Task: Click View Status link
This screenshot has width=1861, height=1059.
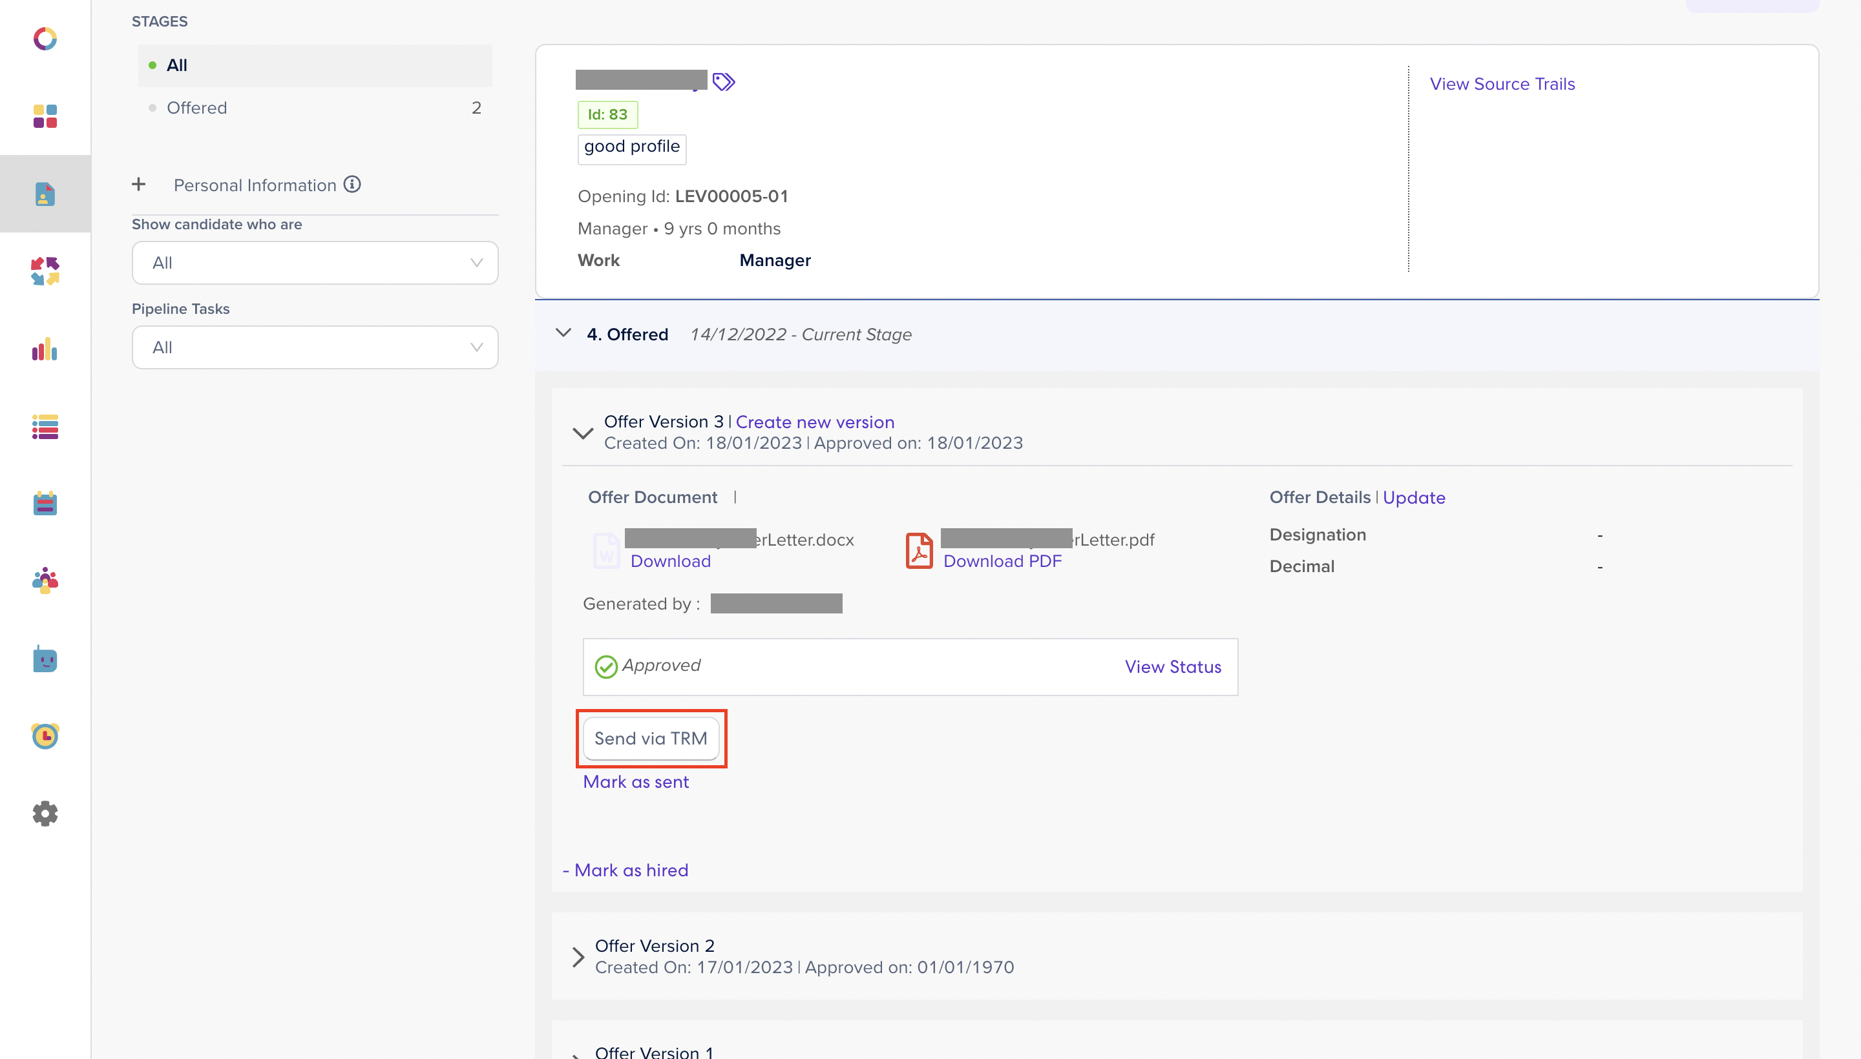Action: pos(1173,667)
